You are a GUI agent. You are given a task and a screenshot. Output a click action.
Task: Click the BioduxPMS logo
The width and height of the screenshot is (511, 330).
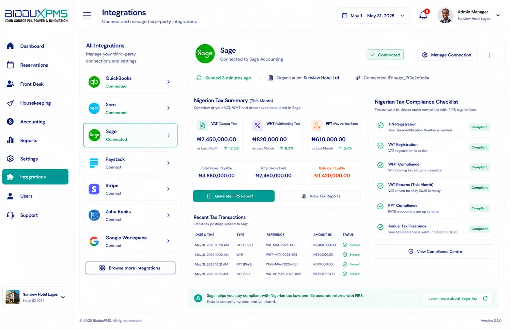(x=36, y=16)
